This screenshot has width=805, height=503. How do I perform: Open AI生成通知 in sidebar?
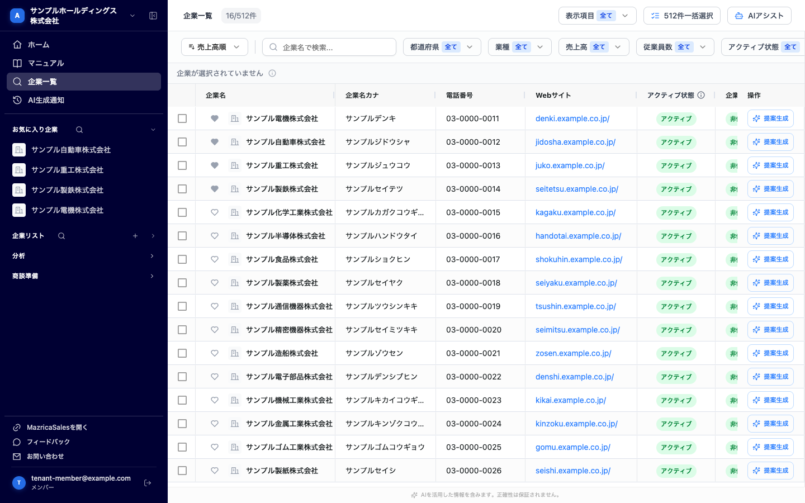click(x=84, y=100)
